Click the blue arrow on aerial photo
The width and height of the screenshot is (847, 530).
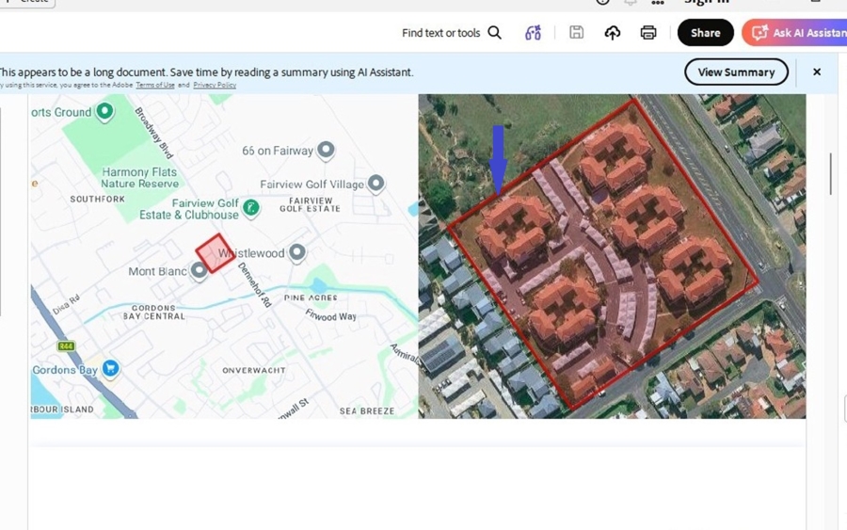coord(498,158)
